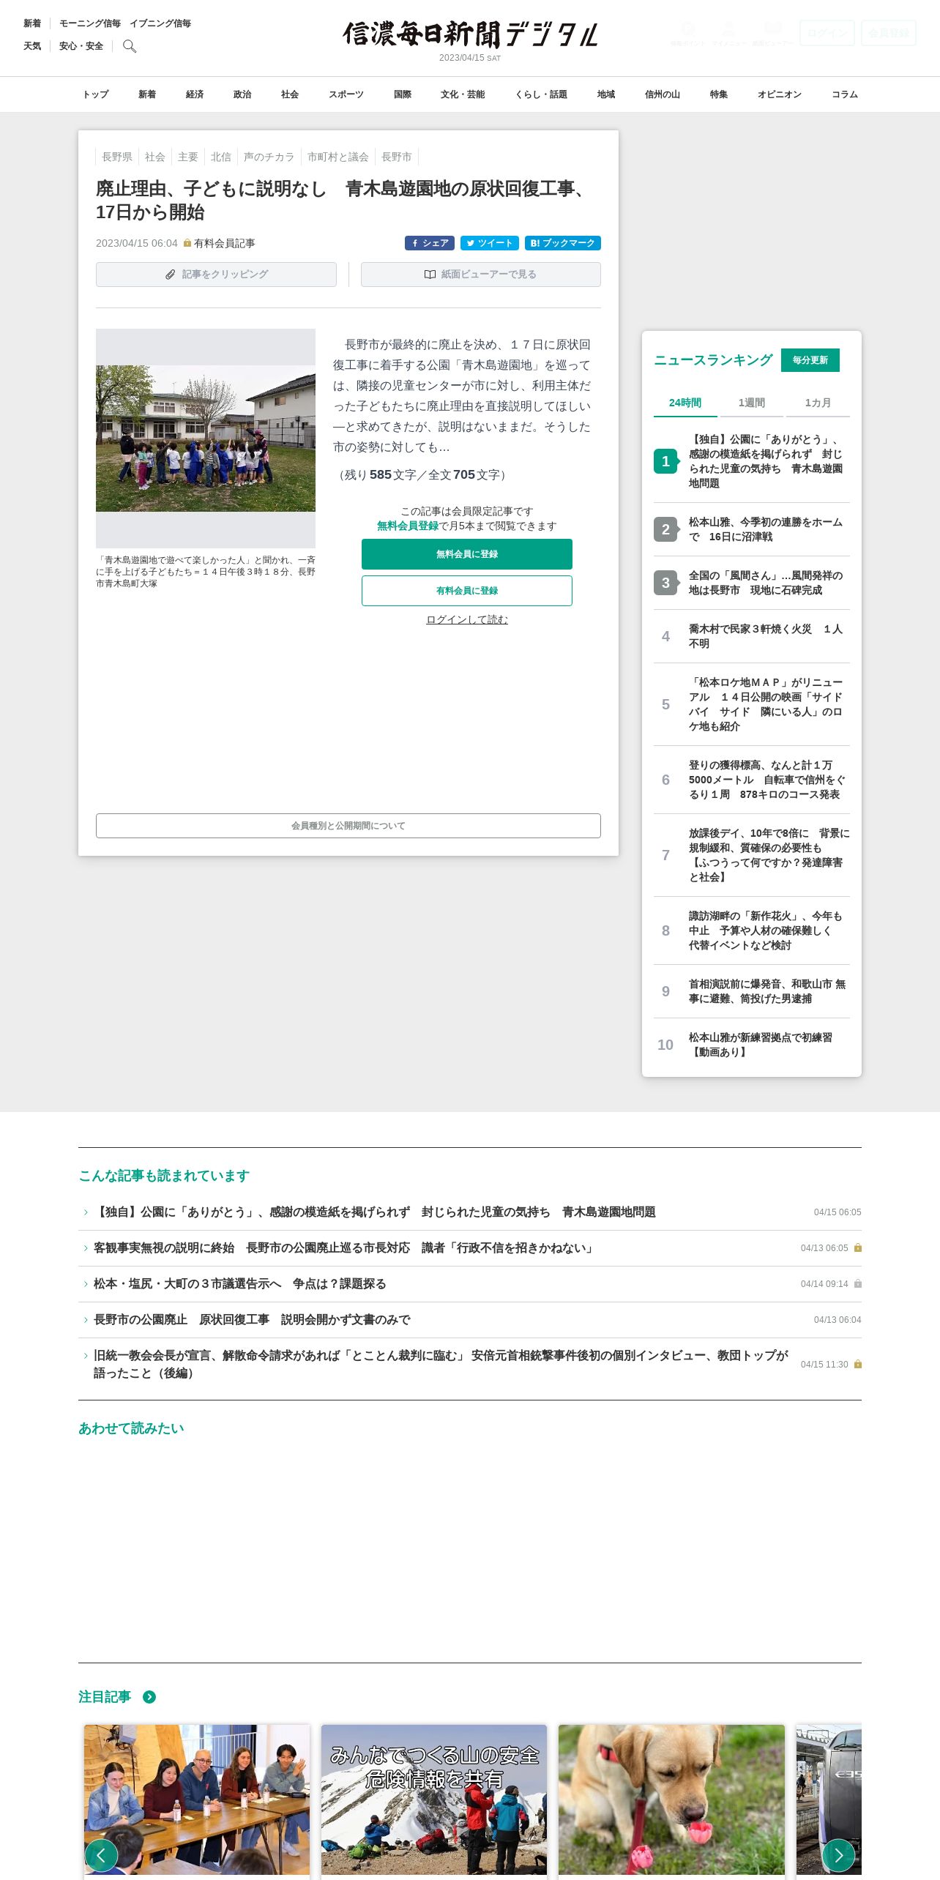Image resolution: width=940 pixels, height=1880 pixels.
Task: Click the 記事をクリッピング clip button
Action: pos(216,275)
